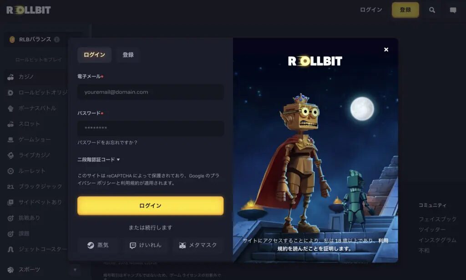Expand the スポーツ section chevron
This screenshot has height=280, width=466.
point(75,270)
